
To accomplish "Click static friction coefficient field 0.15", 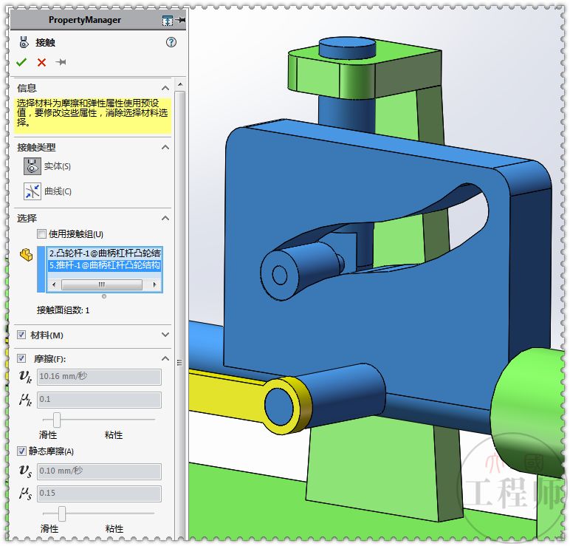I will coord(99,494).
